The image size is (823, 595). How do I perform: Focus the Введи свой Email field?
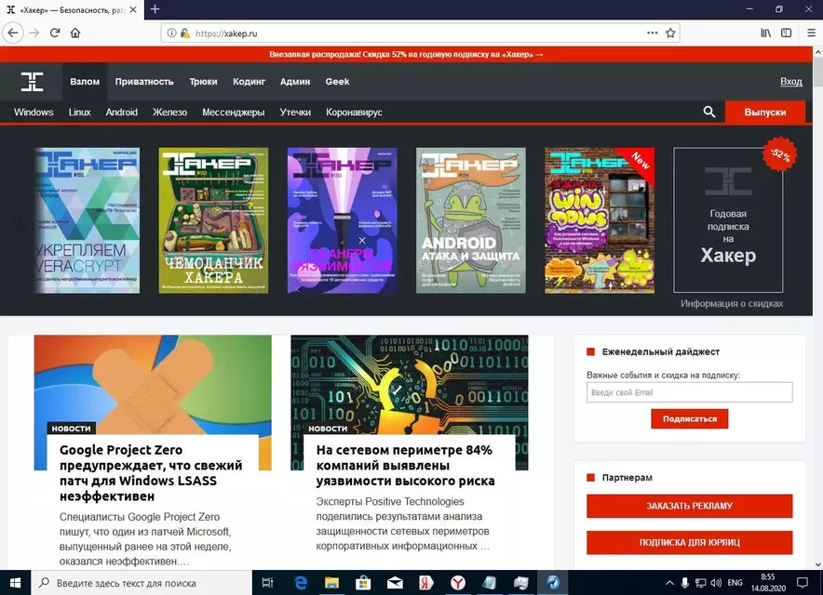pyautogui.click(x=689, y=392)
